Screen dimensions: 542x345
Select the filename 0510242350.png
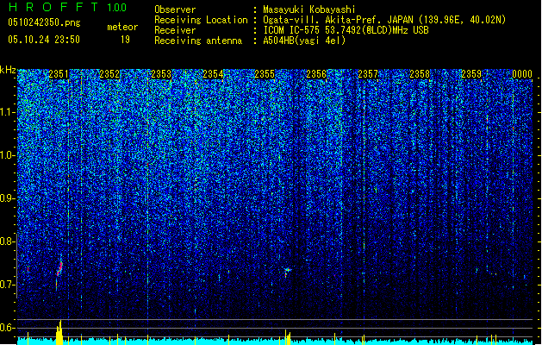click(44, 22)
